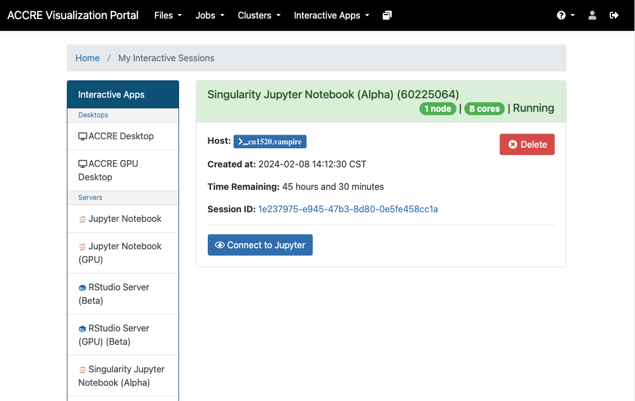Delete the running Jupyter session
635x401 pixels.
pyautogui.click(x=527, y=144)
